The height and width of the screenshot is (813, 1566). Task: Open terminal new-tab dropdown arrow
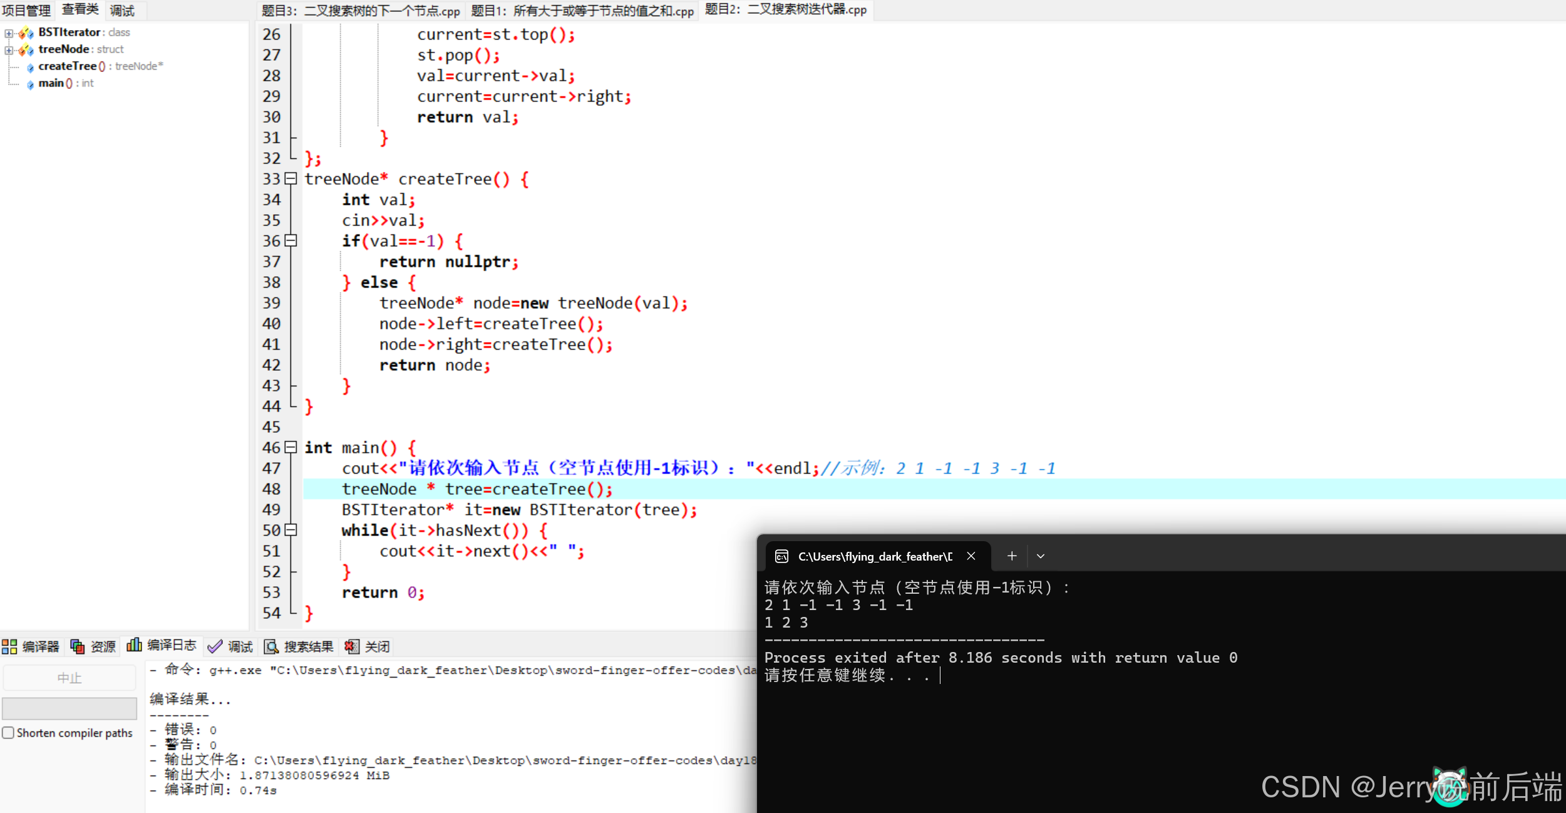point(1041,556)
